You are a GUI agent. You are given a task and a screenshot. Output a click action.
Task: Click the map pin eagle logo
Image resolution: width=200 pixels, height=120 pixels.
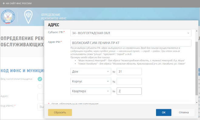click(x=28, y=17)
